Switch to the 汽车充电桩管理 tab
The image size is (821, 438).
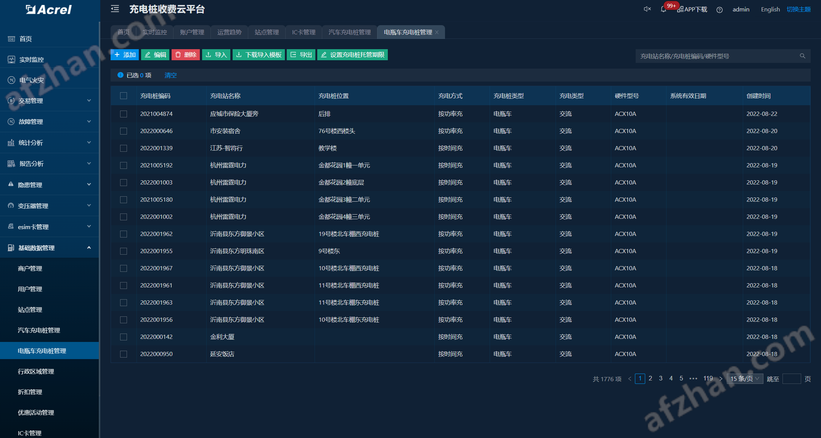tap(350, 32)
